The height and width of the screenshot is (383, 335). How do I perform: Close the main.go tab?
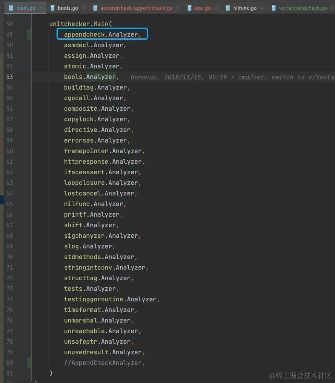41,8
